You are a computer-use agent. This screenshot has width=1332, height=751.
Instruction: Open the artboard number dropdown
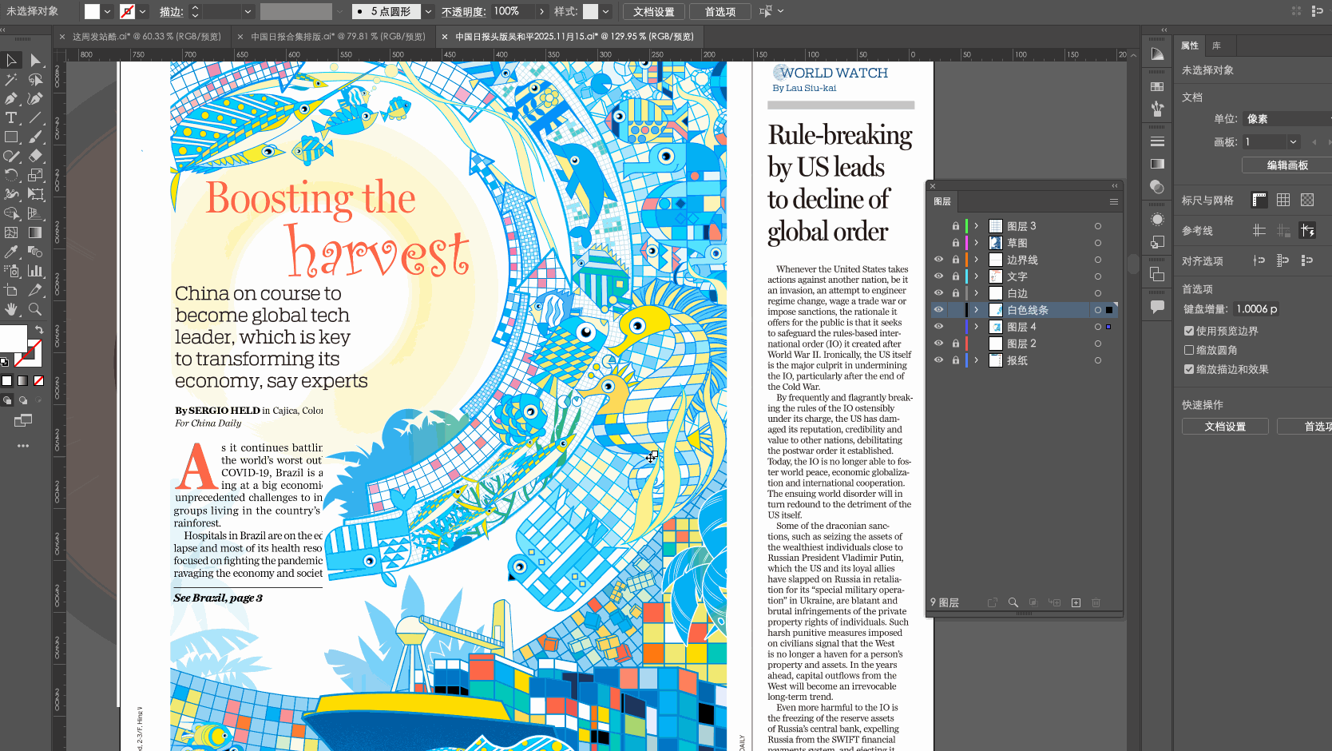tap(1293, 141)
